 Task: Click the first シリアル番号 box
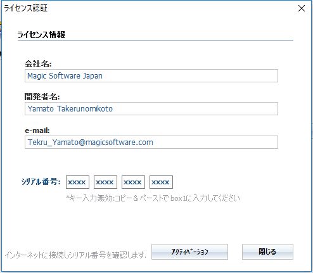pos(77,182)
